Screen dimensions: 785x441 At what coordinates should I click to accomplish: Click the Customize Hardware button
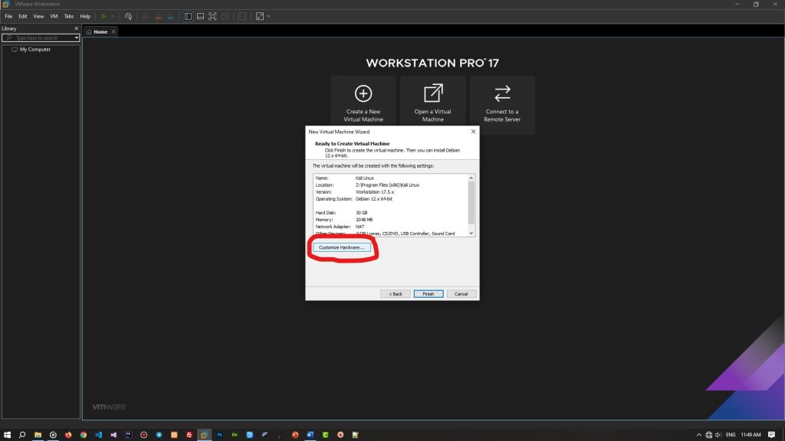(343, 247)
